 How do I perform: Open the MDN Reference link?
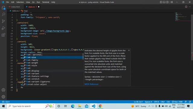click(x=91, y=84)
